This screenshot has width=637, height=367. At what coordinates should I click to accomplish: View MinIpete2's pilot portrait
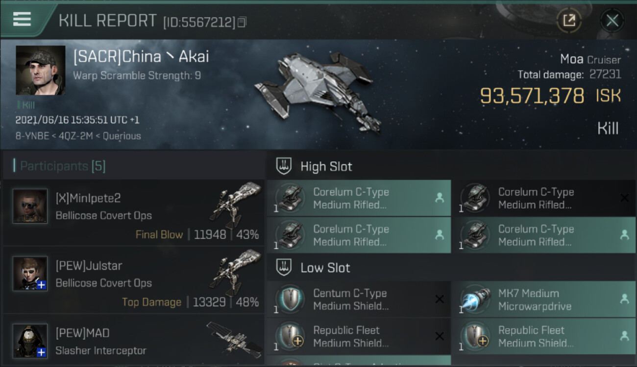pos(30,206)
